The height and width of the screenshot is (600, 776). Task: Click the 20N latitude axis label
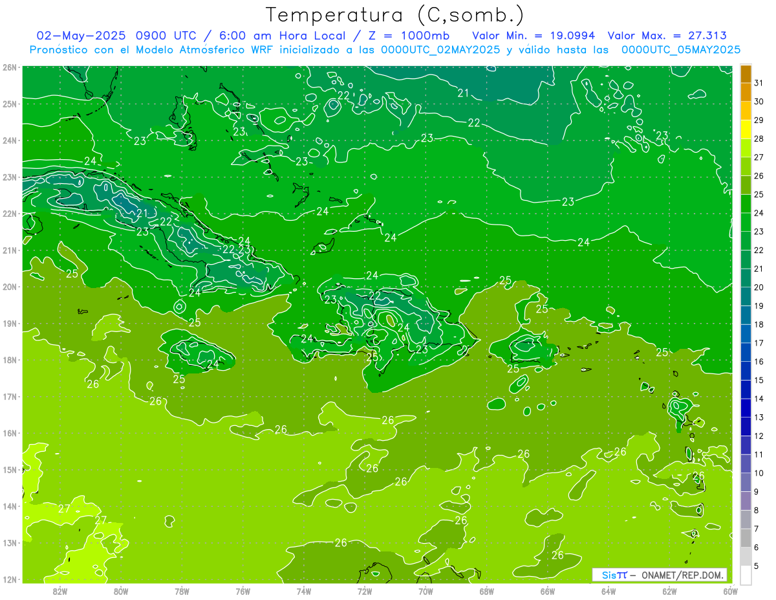pos(10,287)
